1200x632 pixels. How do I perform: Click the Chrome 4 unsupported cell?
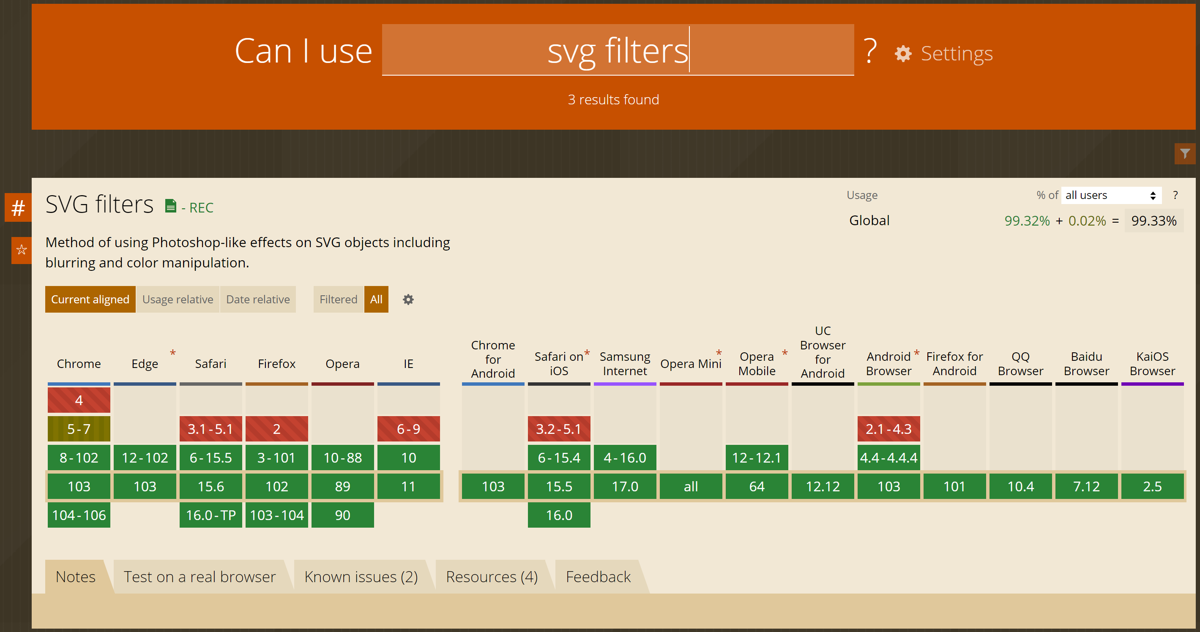coord(79,400)
